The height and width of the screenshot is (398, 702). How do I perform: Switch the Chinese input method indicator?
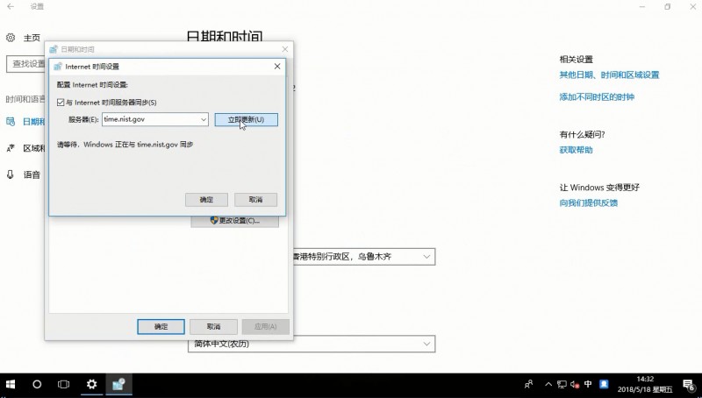coord(588,384)
